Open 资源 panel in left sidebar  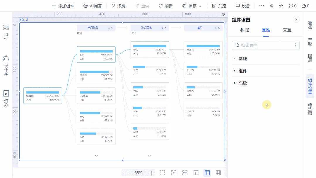[6, 98]
